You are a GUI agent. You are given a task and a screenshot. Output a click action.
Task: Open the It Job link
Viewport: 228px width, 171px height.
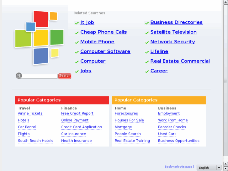click(x=87, y=22)
